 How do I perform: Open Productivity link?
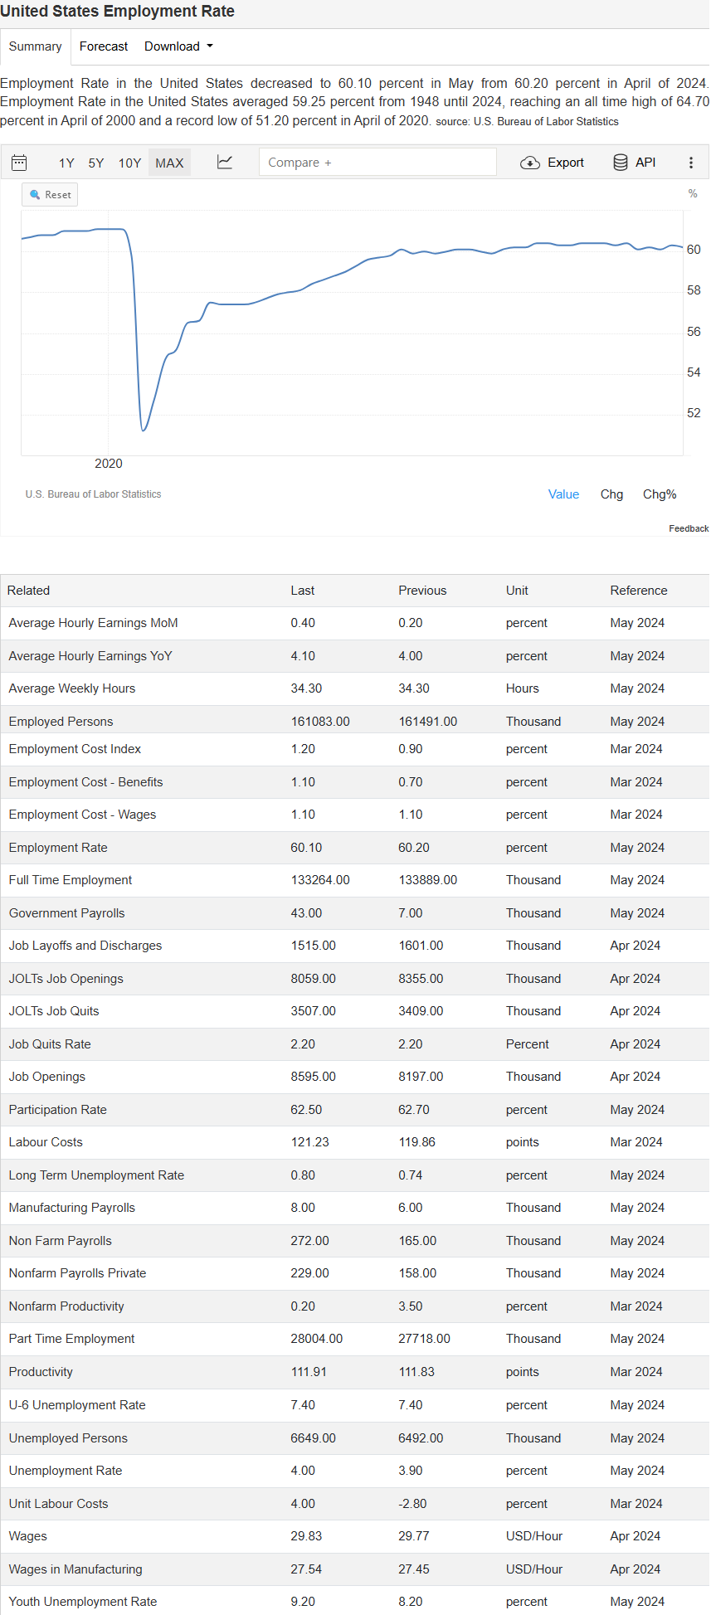tap(41, 1372)
